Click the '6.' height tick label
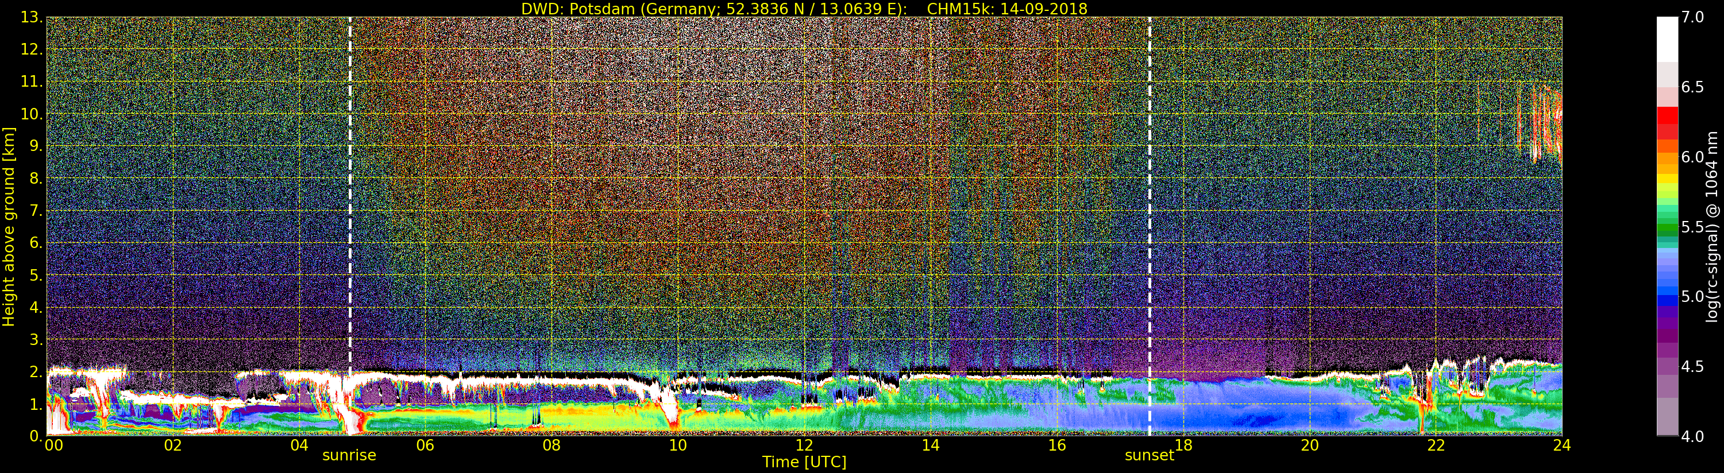Viewport: 1724px width, 473px height. 36,243
